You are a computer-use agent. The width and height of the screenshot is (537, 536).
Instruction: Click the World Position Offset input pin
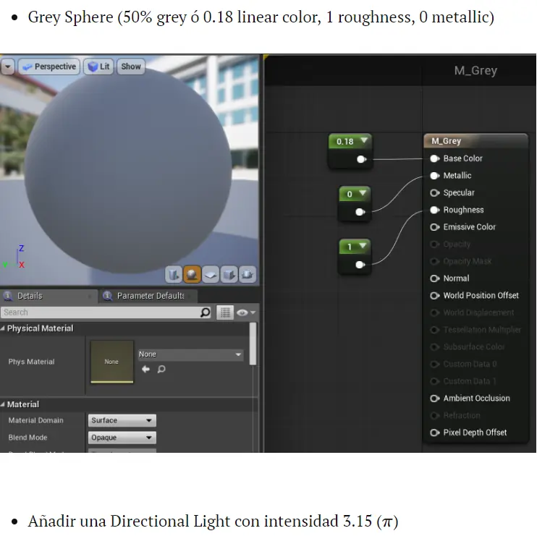pos(435,295)
